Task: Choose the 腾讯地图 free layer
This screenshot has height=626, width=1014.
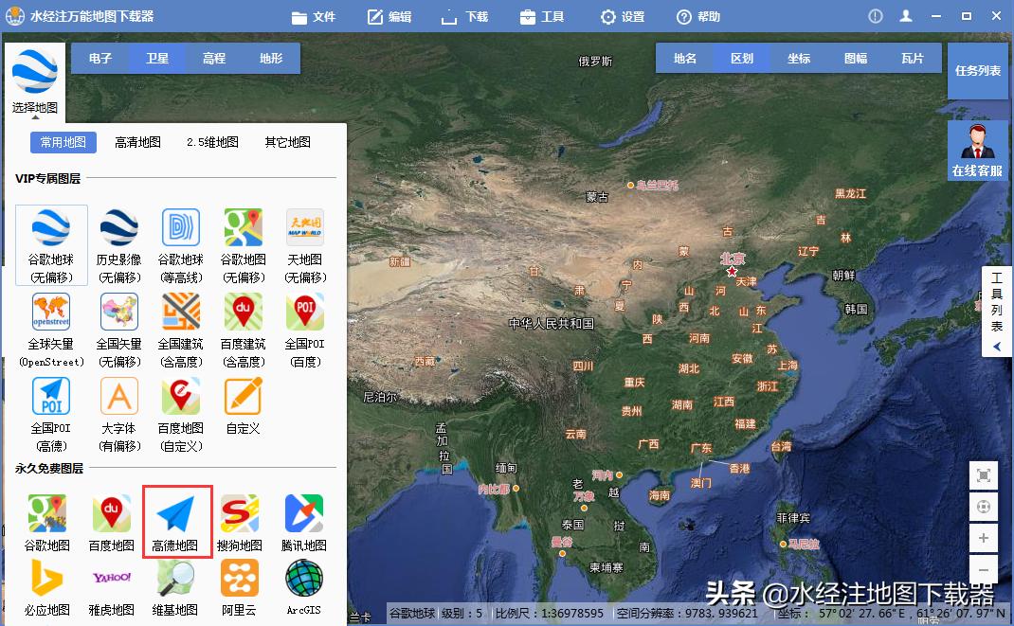Action: pos(304,515)
